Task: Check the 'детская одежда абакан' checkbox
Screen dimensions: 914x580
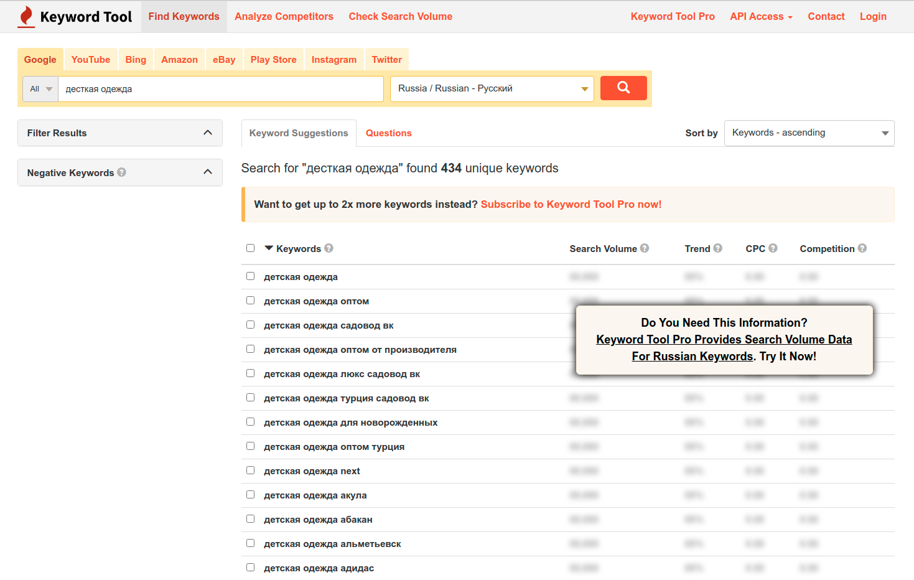Action: (x=250, y=519)
